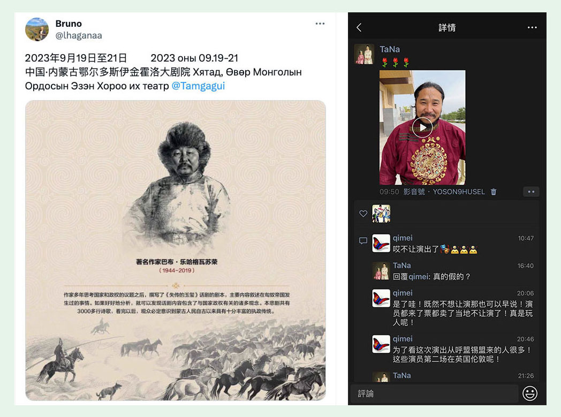Open TaNa's profile picture at top
561x417 pixels.
pos(364,54)
